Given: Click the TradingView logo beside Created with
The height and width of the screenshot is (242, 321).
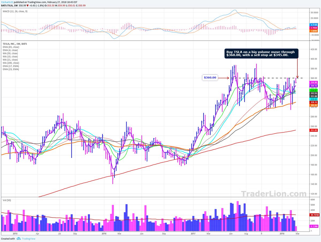Looking at the screenshot, I should (19, 239).
